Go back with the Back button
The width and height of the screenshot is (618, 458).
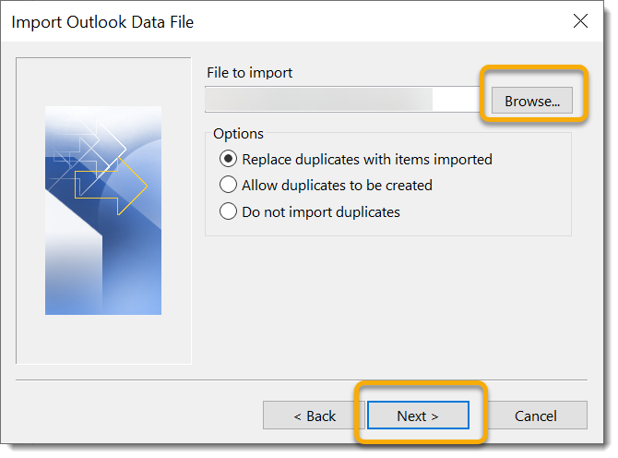point(315,416)
